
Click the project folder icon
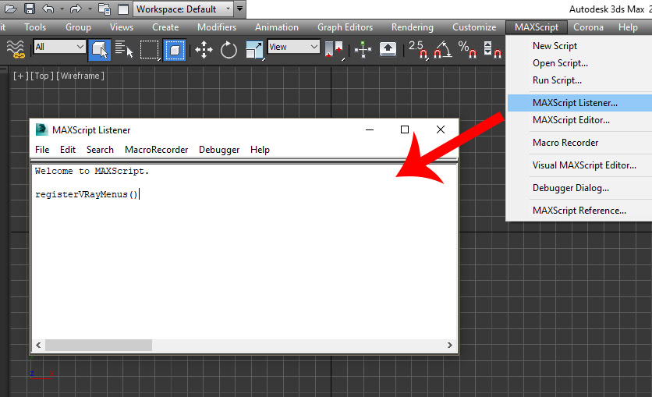click(104, 9)
